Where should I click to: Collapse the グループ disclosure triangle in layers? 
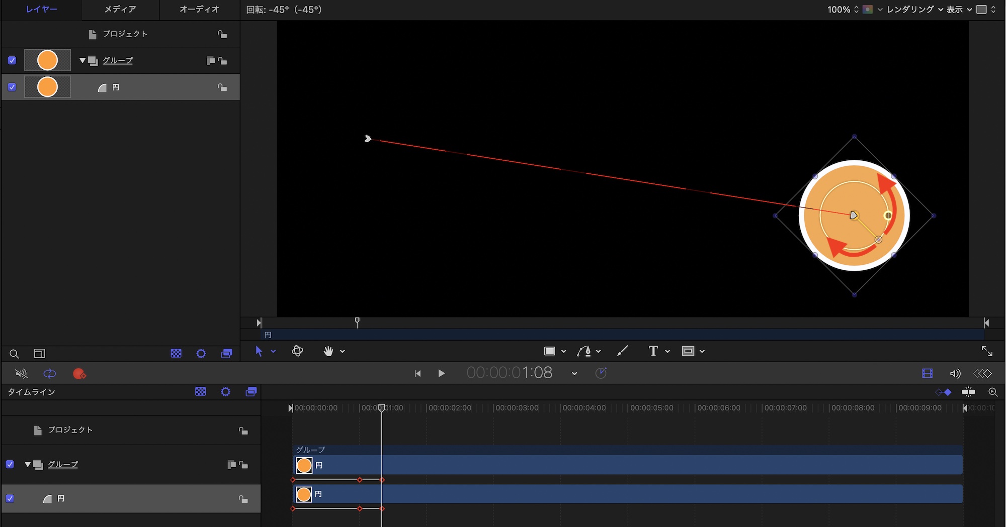click(82, 61)
